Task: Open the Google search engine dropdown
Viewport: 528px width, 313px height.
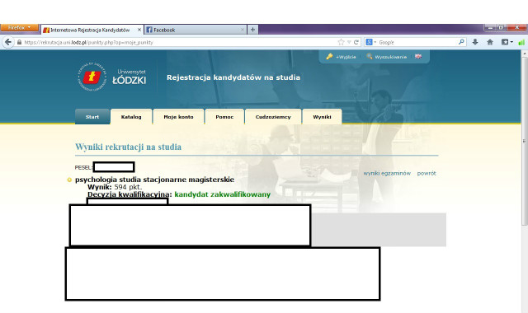Action: pos(370,42)
